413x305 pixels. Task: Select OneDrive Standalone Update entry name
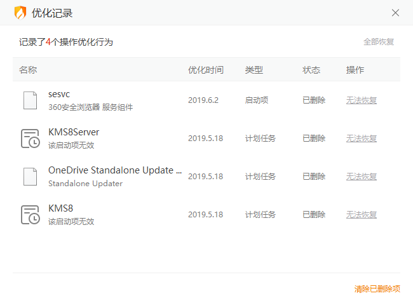click(115, 170)
